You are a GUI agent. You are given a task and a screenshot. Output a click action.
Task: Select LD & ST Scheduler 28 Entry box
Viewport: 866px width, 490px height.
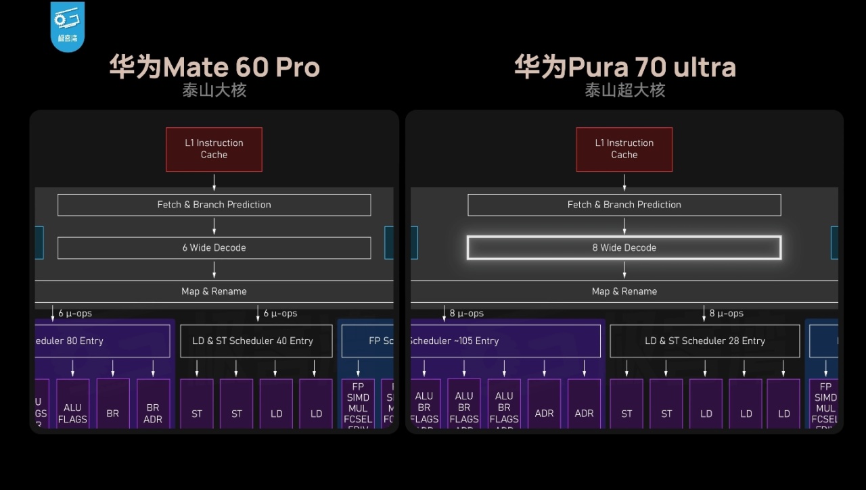click(705, 341)
